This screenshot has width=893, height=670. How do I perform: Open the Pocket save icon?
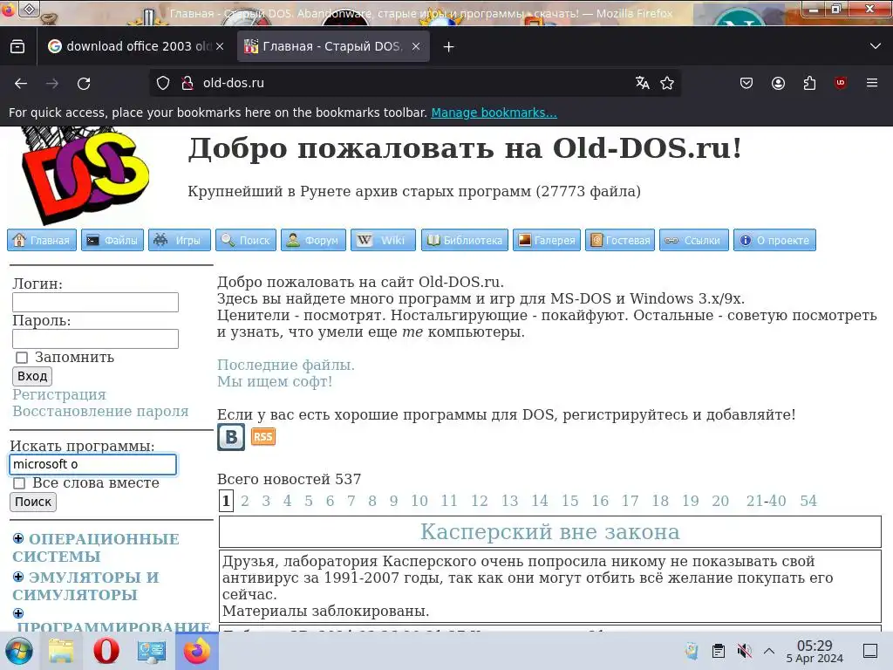click(x=746, y=83)
